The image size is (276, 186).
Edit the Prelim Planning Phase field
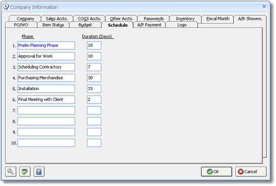coord(46,45)
